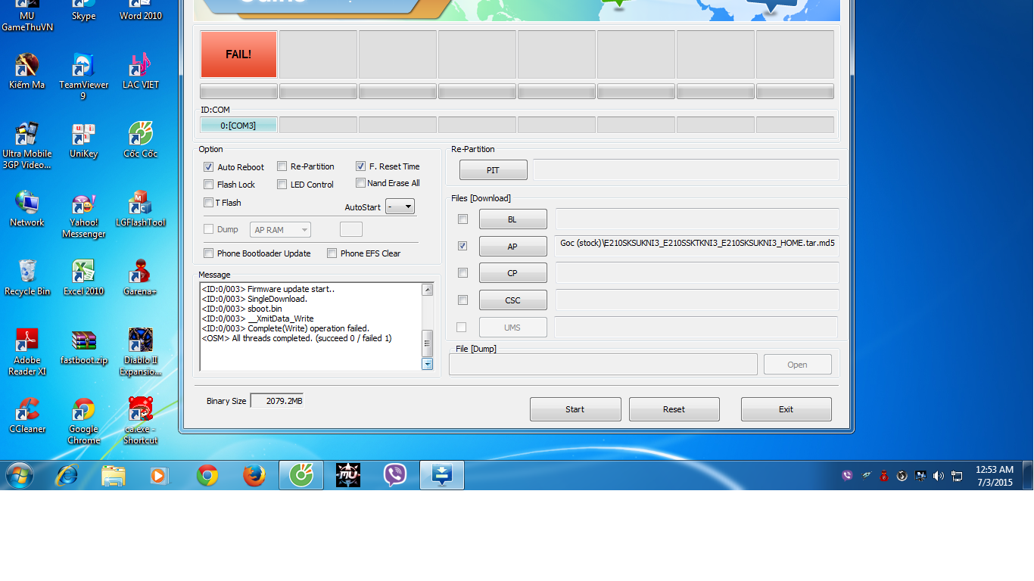Click the Odin downloader taskbar button
1034x581 pixels.
pyautogui.click(x=442, y=475)
